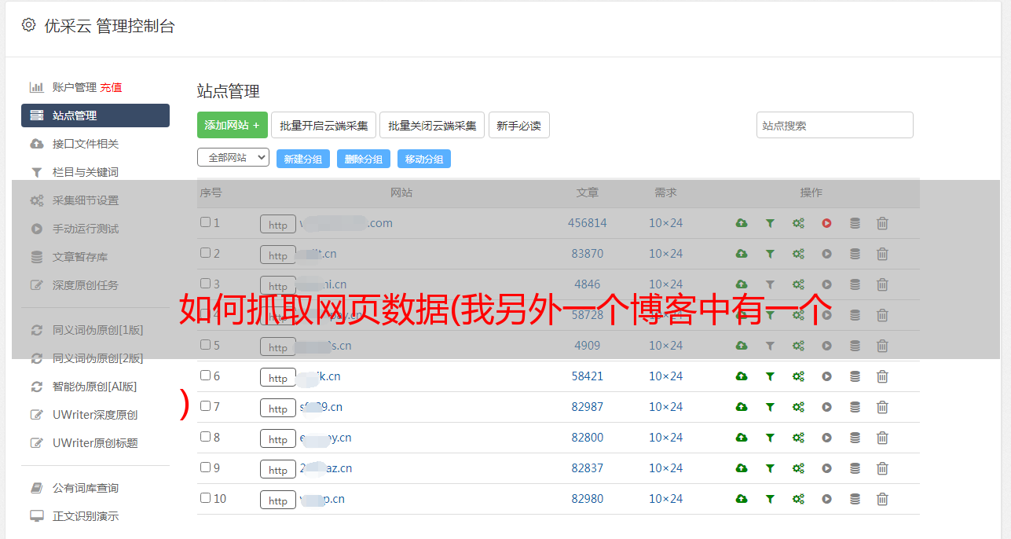Click green filter icon in row 6
This screenshot has width=1011, height=539.
point(770,376)
